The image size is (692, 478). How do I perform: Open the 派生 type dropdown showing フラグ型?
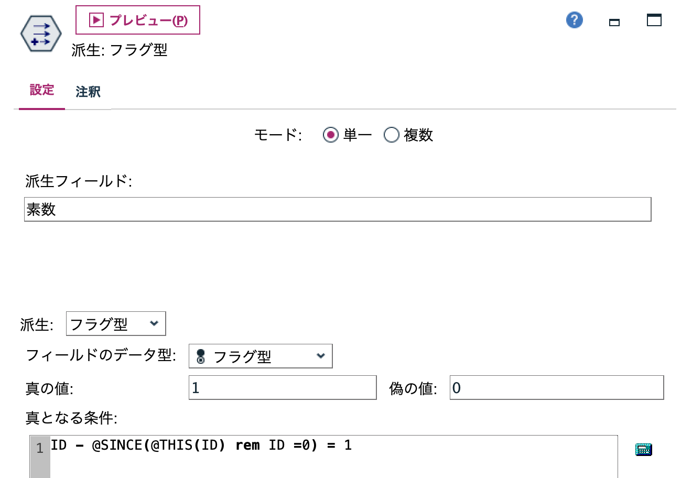[115, 323]
